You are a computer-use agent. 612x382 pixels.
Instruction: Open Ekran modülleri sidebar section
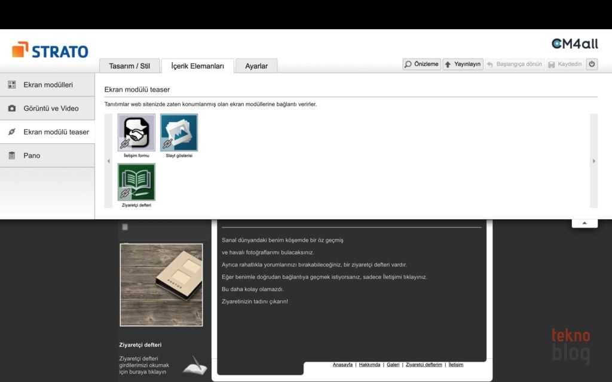pos(48,85)
